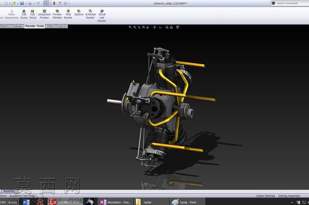The height and width of the screenshot is (205, 309).
Task: Click the Apply Scene icon in viewport toolbar
Action: (171, 27)
